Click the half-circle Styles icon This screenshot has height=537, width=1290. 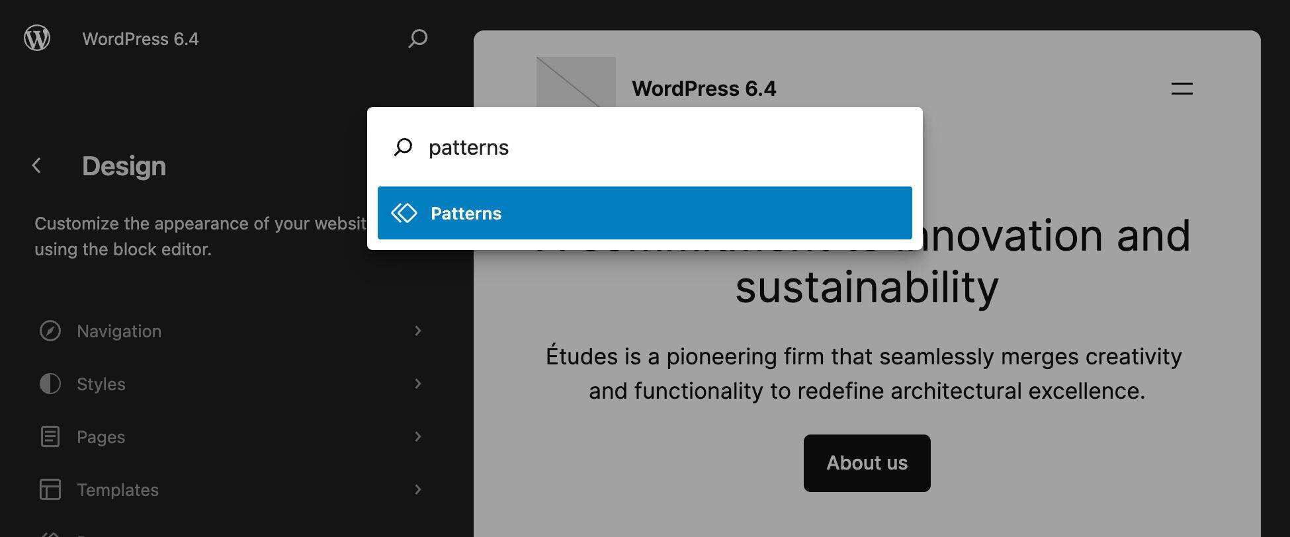point(50,384)
